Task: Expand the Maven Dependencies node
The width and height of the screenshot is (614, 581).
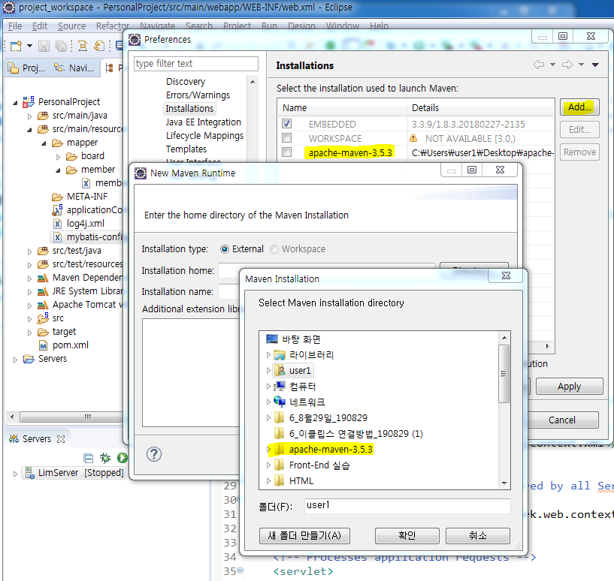Action: 30,278
